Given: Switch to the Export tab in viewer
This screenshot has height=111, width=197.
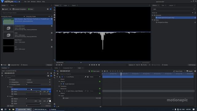Looking at the screenshot, I should [74, 6].
